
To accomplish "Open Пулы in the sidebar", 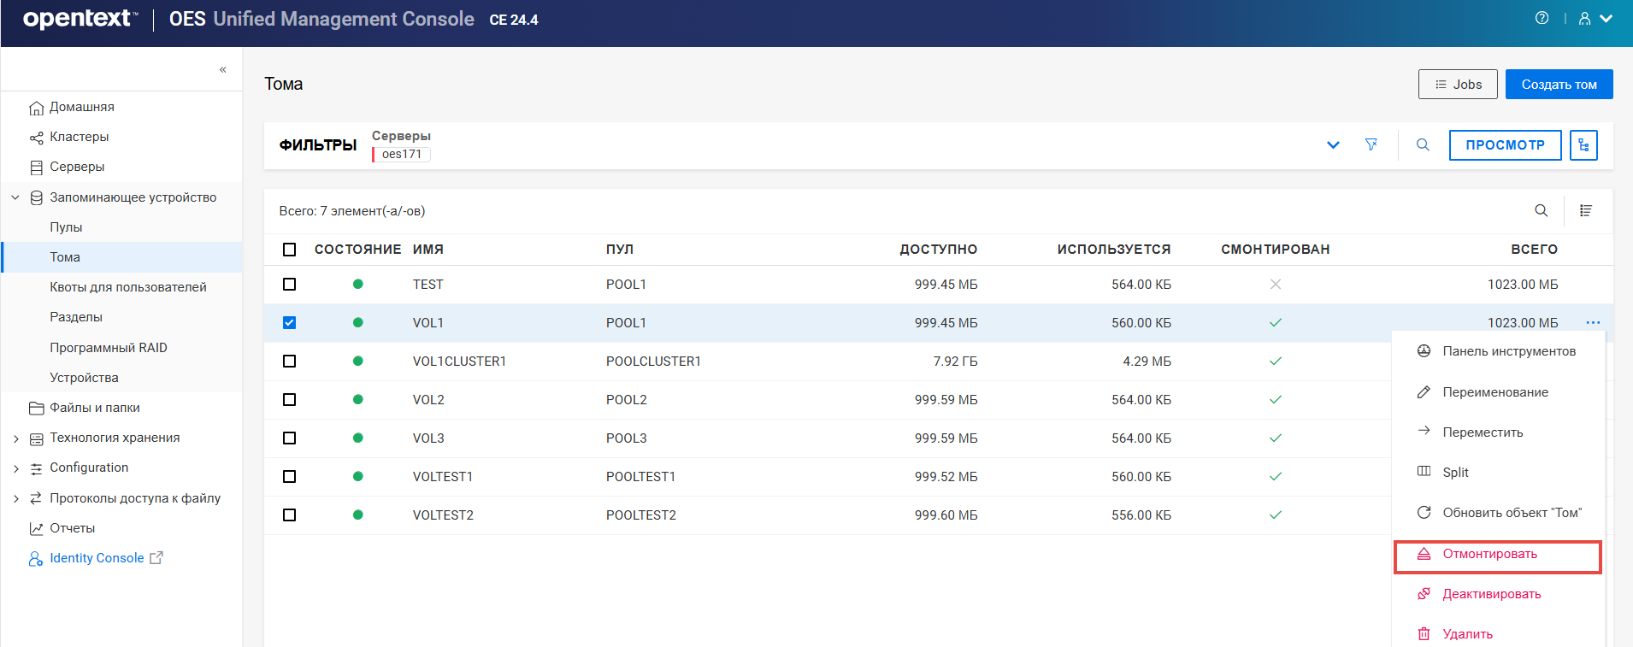I will tap(66, 227).
